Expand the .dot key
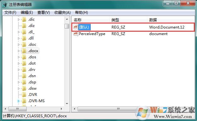The image size is (197, 121). click(19, 63)
